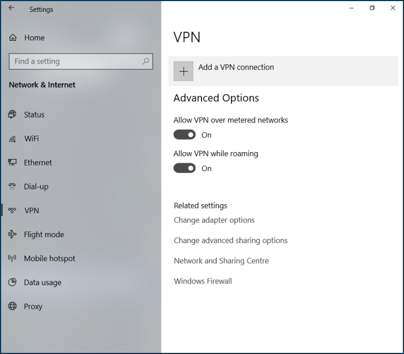Image resolution: width=404 pixels, height=354 pixels.
Task: Click the Find a setting search box
Action: coord(76,62)
